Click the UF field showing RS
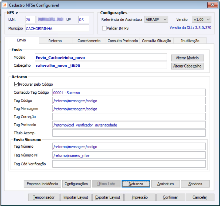Screen dimensions: 220x206 tap(84, 19)
